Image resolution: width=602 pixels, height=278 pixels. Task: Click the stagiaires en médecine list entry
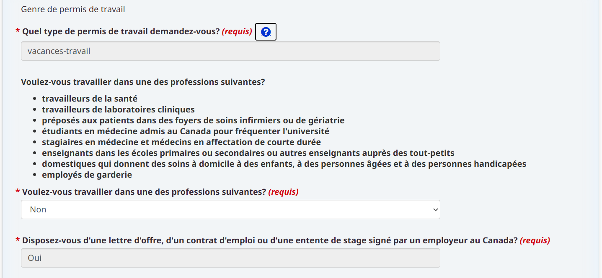pos(181,142)
